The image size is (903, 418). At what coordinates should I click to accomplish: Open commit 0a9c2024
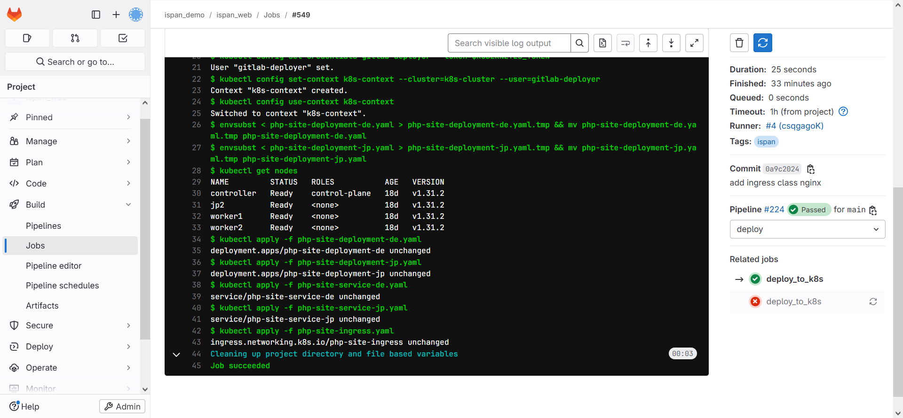(x=782, y=169)
